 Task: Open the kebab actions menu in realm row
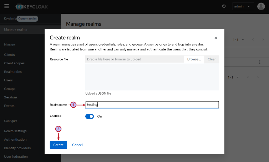[x=259, y=62]
